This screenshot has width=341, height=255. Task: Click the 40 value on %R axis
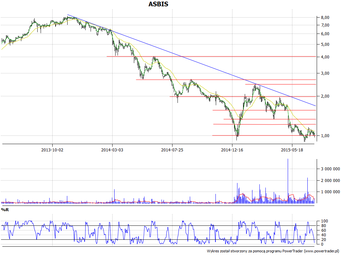tap(324, 235)
